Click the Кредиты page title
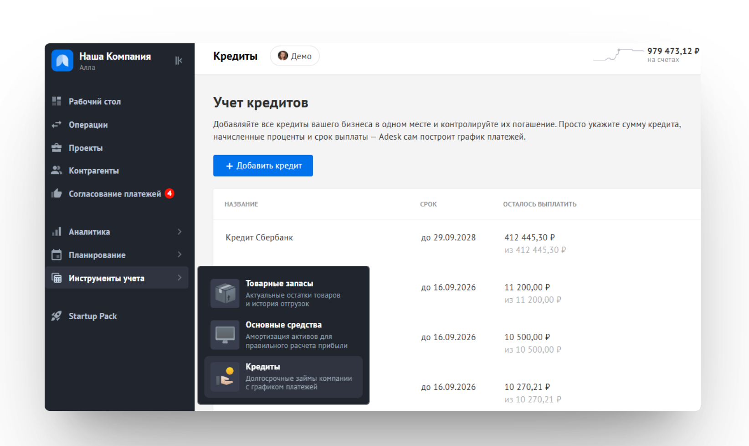This screenshot has height=446, width=749. point(235,56)
